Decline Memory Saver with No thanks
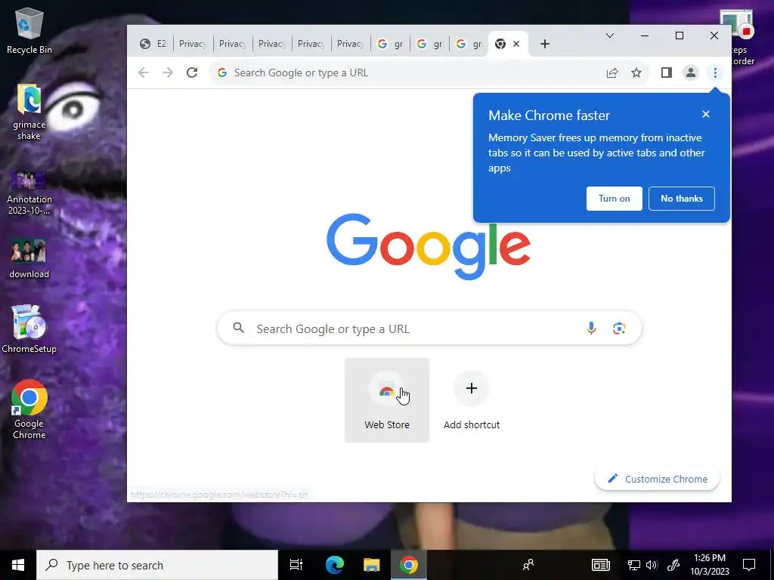Screen dimensions: 774x580 point(682,199)
